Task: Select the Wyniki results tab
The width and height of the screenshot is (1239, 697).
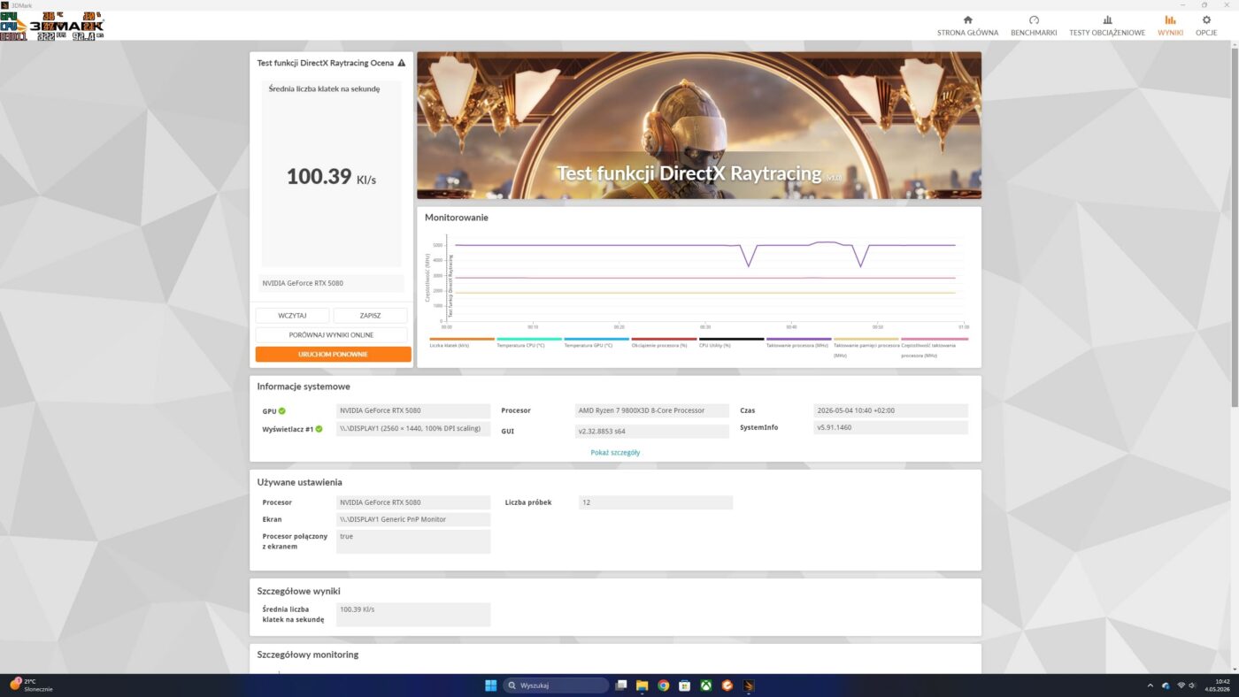Action: (1170, 26)
